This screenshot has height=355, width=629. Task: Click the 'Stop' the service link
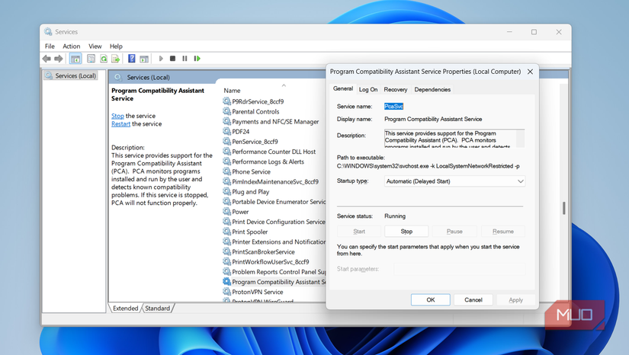[x=117, y=116]
